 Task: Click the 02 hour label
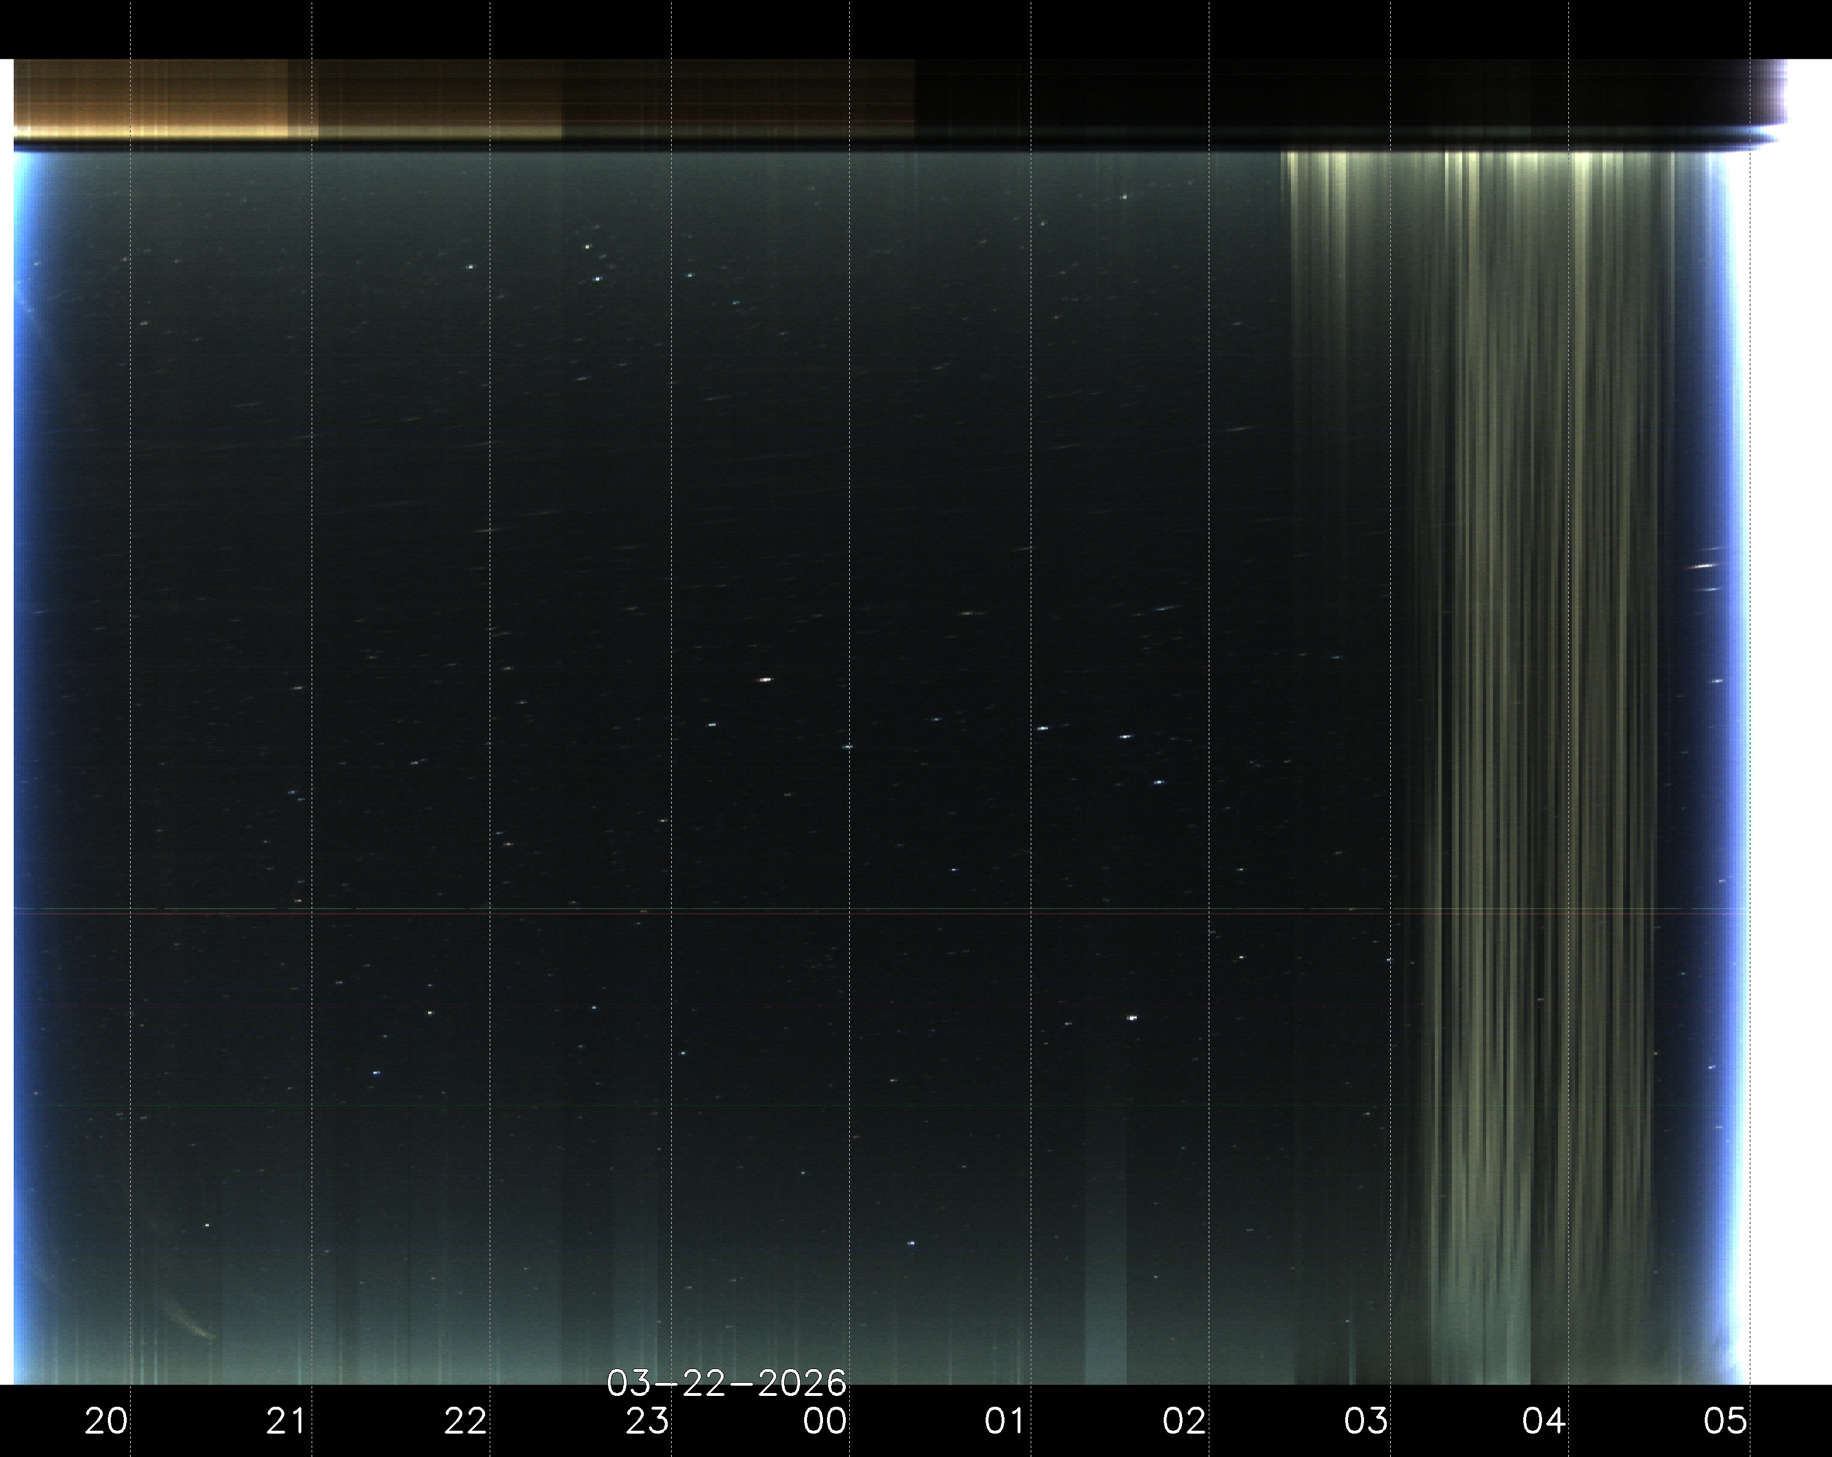1184,1420
